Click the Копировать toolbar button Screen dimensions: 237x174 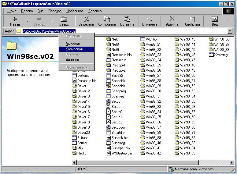(107, 21)
